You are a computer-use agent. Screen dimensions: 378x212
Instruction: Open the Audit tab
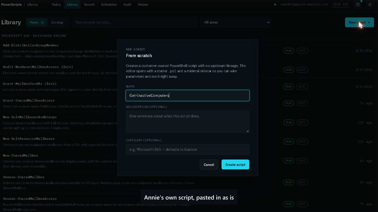[x=127, y=5]
